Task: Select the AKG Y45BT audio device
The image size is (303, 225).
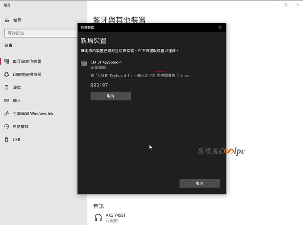Action: click(x=116, y=215)
